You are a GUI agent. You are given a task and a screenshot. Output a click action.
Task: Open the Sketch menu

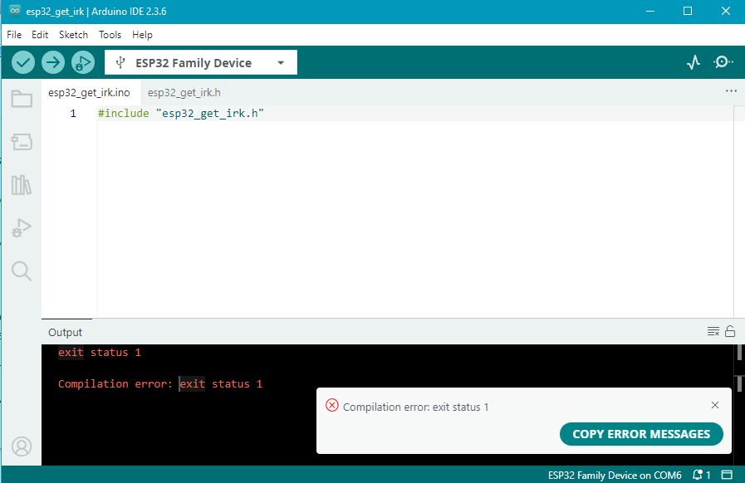(x=73, y=35)
